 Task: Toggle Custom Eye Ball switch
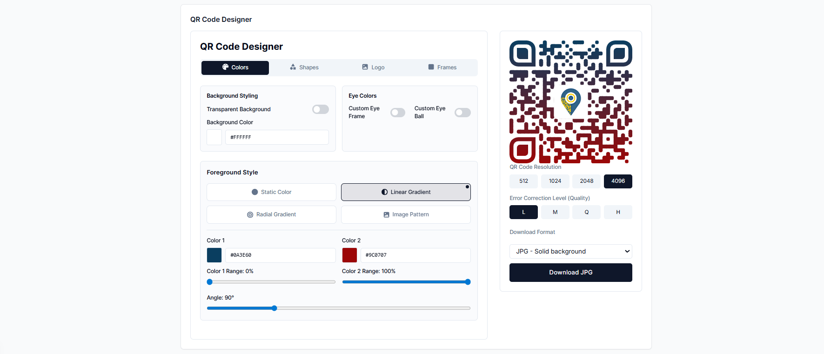click(x=462, y=113)
